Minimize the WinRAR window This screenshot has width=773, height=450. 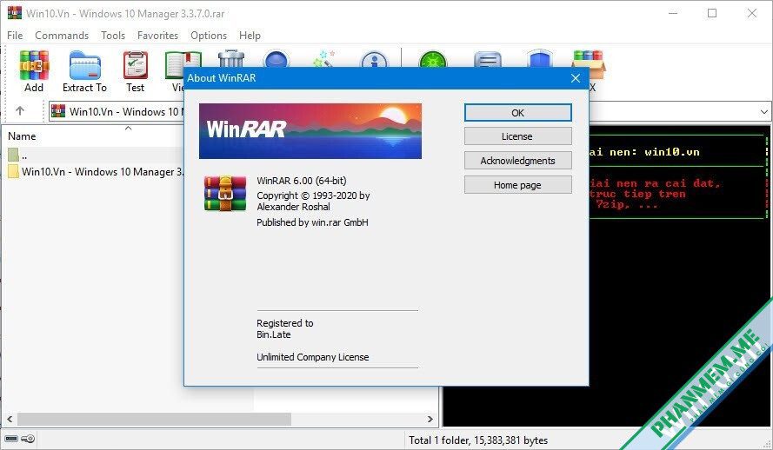pos(673,13)
